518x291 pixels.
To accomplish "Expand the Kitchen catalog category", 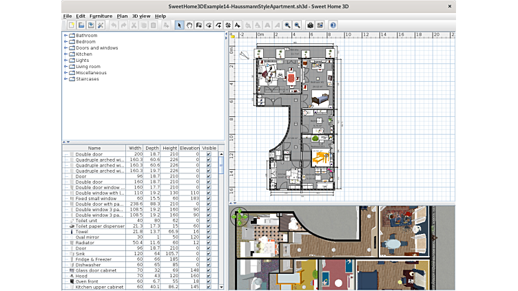I will [65, 54].
